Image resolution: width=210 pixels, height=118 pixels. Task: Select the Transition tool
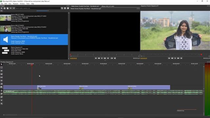[1, 87]
